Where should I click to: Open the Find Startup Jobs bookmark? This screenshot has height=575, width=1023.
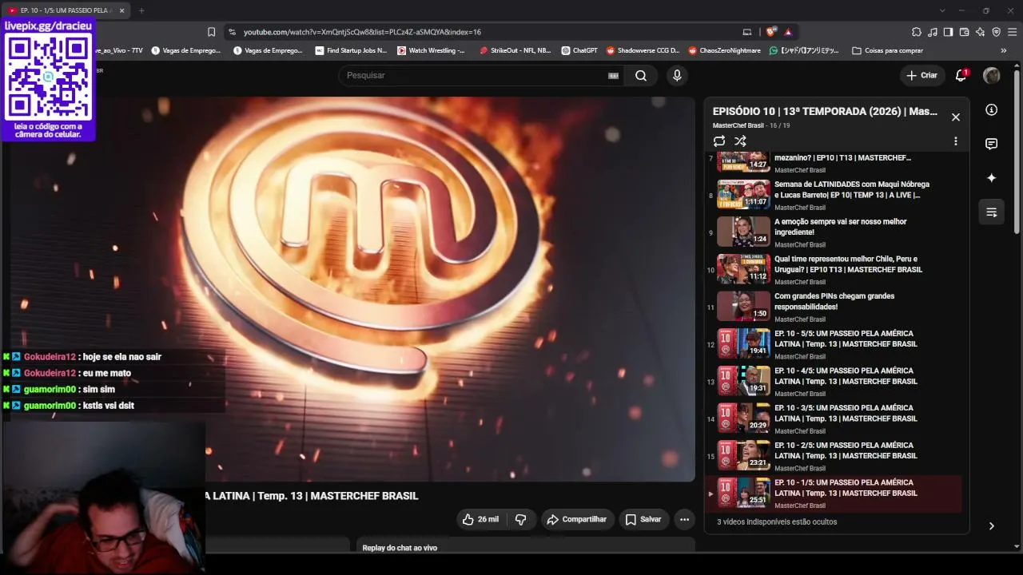351,50
